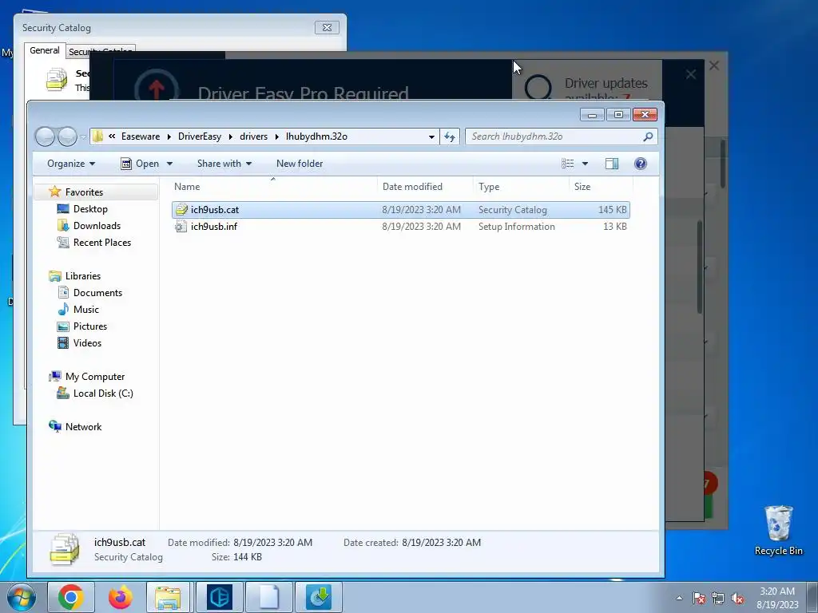Click the Change your view icon
818x613 pixels.
point(568,164)
